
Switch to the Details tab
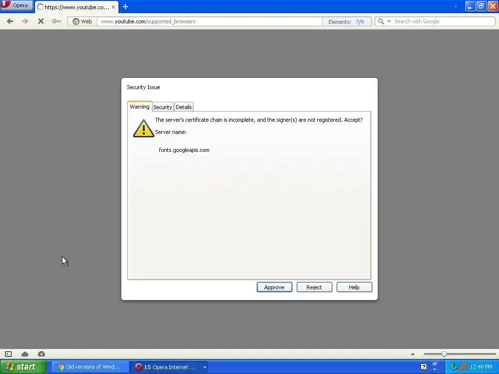pos(184,107)
